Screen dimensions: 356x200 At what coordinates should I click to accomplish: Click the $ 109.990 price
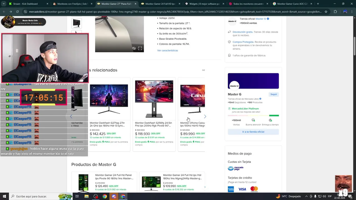[x=169, y=186]
